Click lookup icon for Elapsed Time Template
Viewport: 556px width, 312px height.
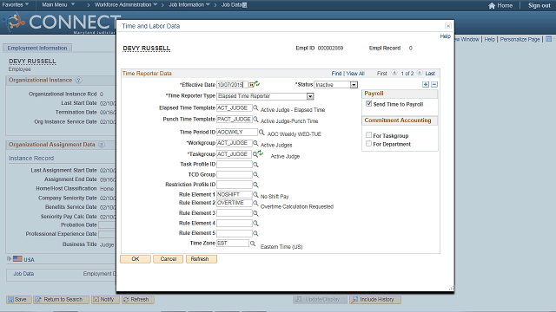click(x=255, y=107)
